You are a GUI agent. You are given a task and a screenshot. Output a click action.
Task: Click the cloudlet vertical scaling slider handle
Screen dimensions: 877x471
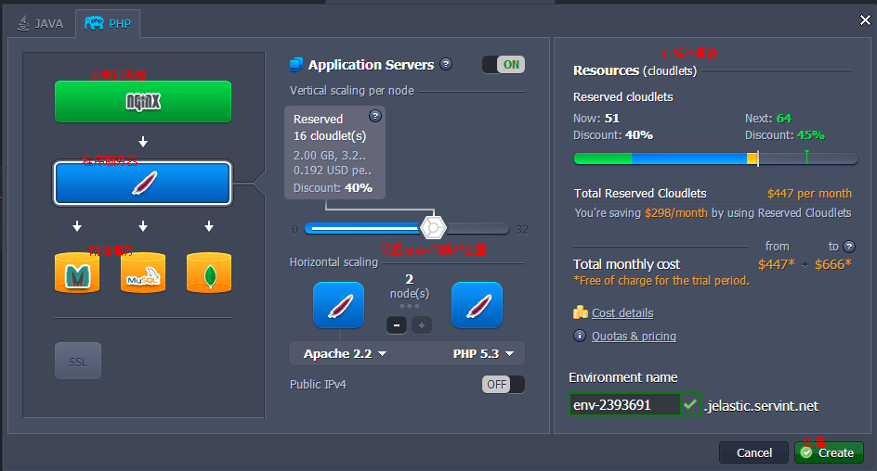[x=433, y=227]
